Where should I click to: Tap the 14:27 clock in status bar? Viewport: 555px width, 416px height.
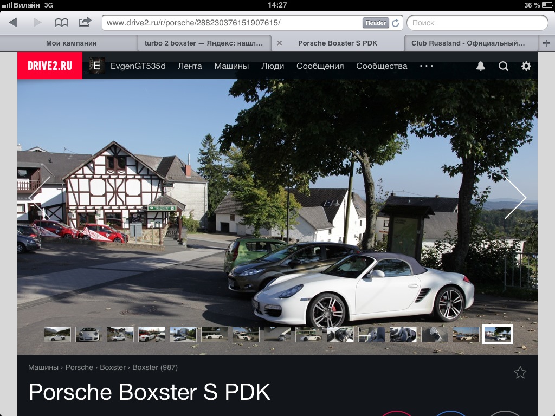[277, 5]
